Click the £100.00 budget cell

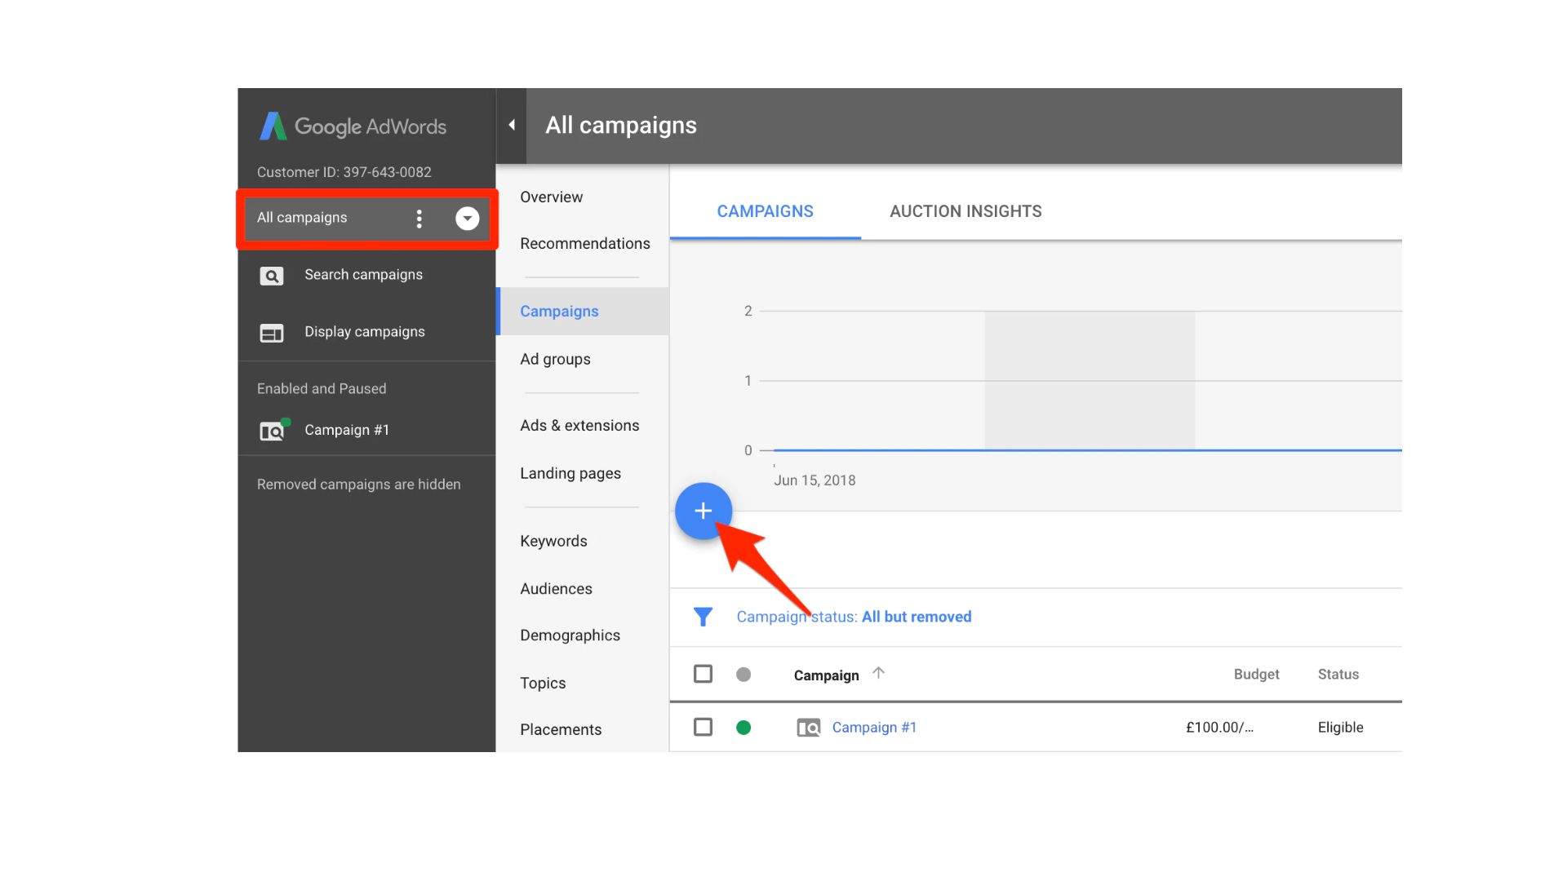pyautogui.click(x=1219, y=728)
